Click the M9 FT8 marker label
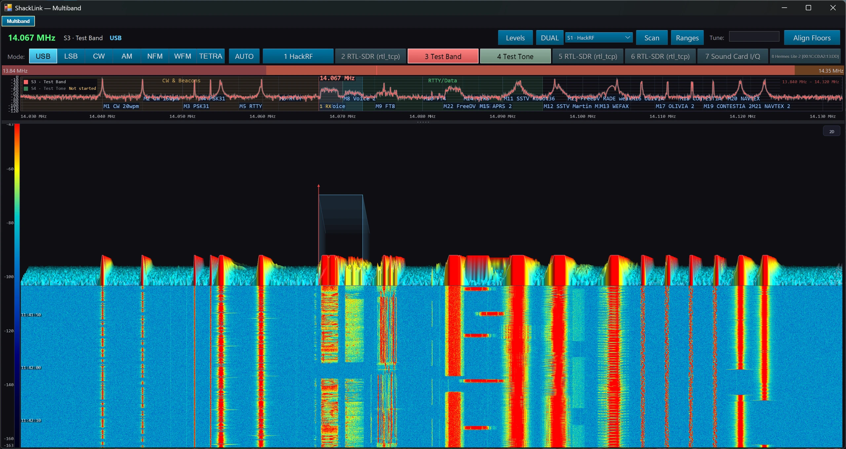846x449 pixels. pyautogui.click(x=385, y=106)
